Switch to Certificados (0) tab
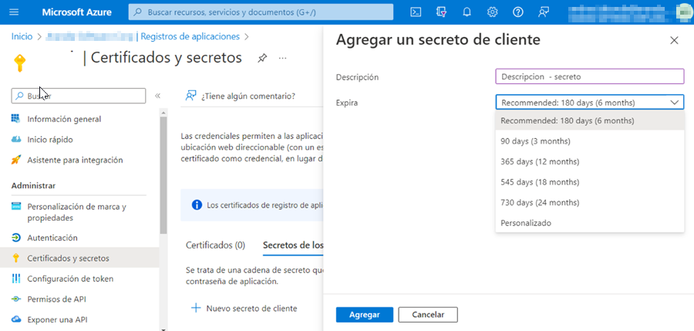The width and height of the screenshot is (694, 331). point(215,245)
